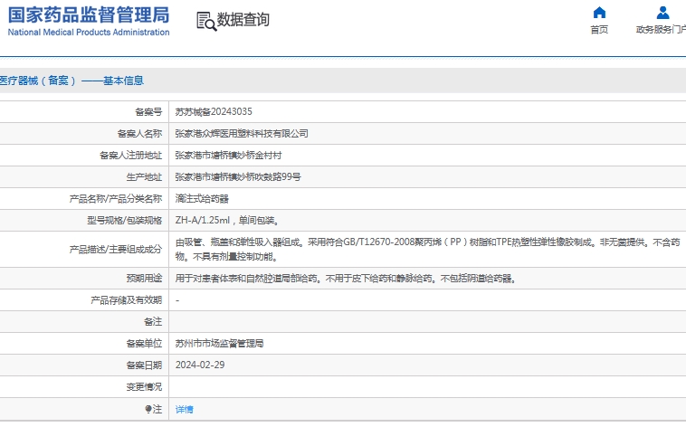This screenshot has height=427, width=686.
Task: Click the 备案号 field label
Action: coord(148,112)
